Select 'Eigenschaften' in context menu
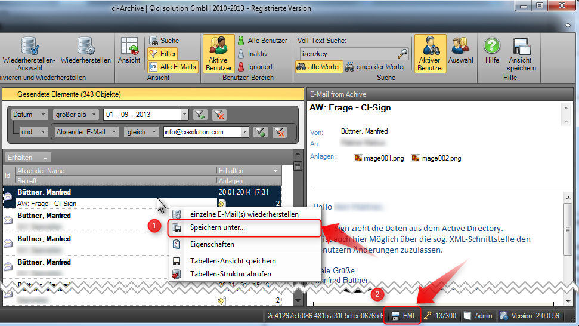Viewport: 579px width, 326px height. pos(212,244)
